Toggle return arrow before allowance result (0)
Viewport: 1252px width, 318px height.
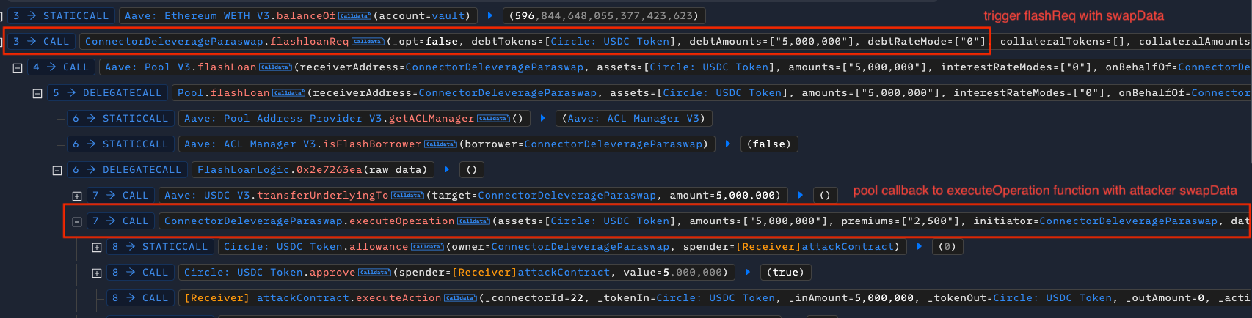920,246
